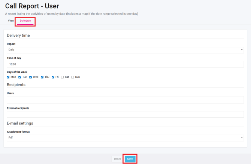Open the Attachment format dropdown showing Pdf
251x164 pixels.
pos(125,137)
